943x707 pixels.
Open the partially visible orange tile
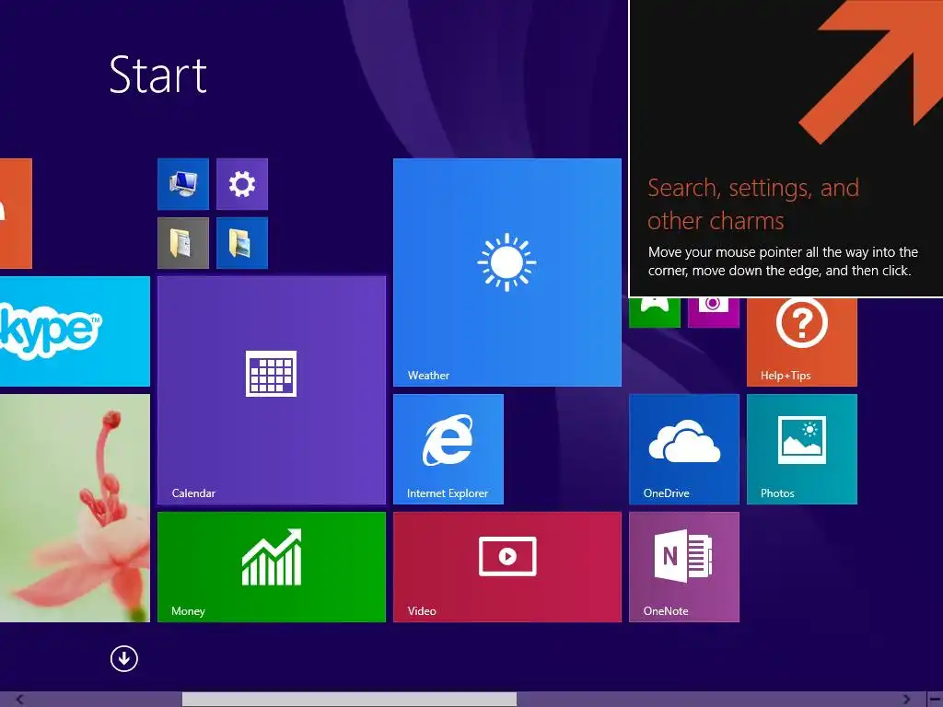coord(16,214)
